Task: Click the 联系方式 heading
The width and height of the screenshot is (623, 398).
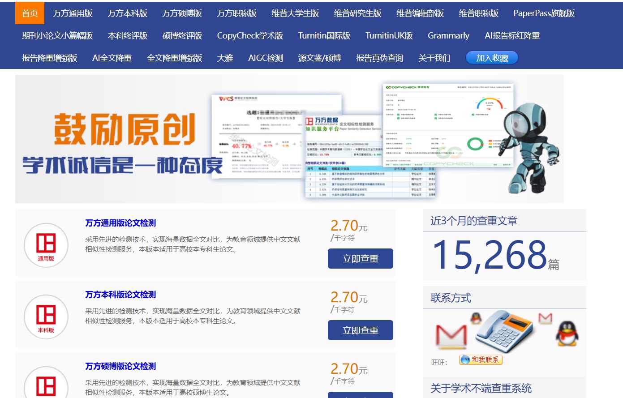Action: tap(451, 298)
